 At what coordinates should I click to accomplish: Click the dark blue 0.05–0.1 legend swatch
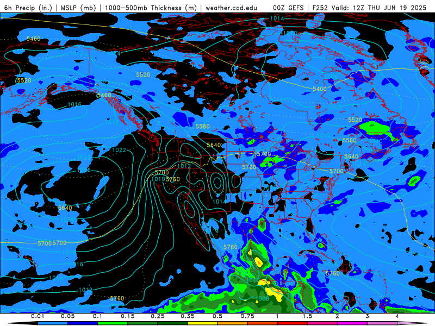[x=83, y=323]
